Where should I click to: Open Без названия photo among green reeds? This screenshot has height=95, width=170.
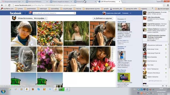(76, 34)
